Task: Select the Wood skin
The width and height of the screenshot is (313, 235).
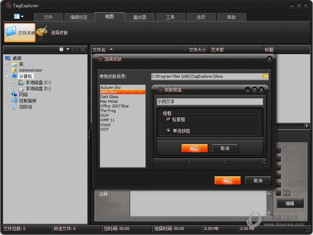Action: pyautogui.click(x=123, y=125)
